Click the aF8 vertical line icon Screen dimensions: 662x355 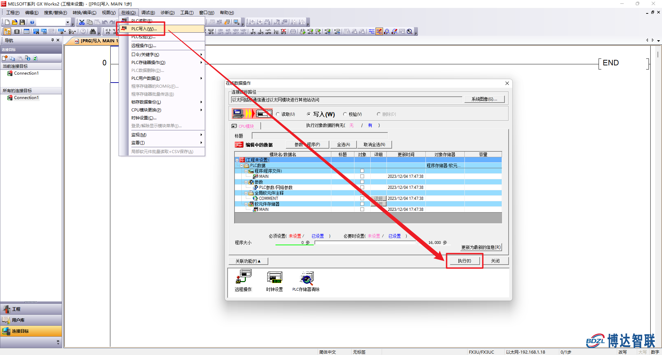(211, 32)
